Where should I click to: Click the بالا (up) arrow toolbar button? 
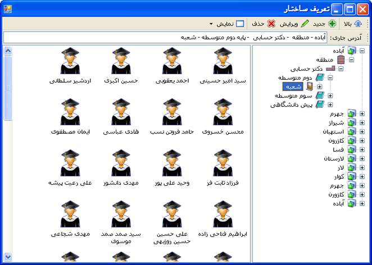[352, 24]
